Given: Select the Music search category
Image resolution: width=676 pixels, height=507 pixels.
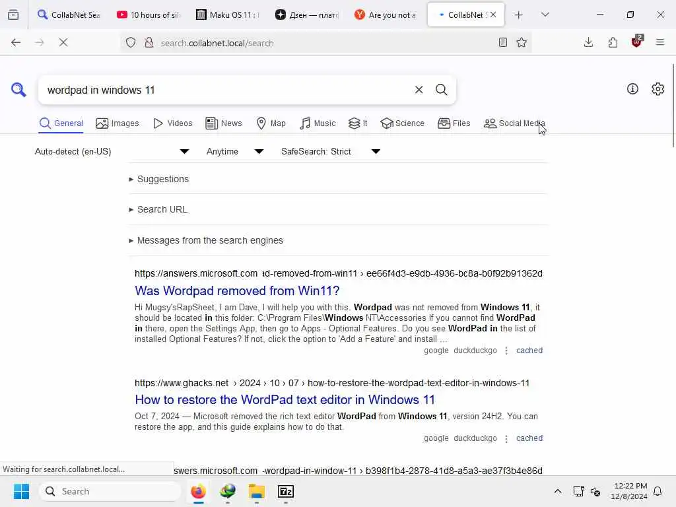Looking at the screenshot, I should tap(318, 123).
